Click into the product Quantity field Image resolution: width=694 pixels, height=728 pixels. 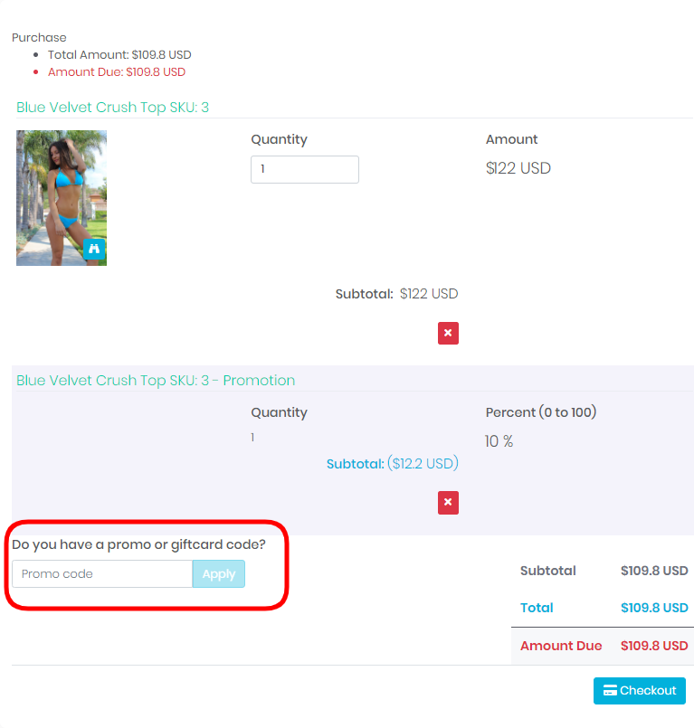tap(305, 169)
